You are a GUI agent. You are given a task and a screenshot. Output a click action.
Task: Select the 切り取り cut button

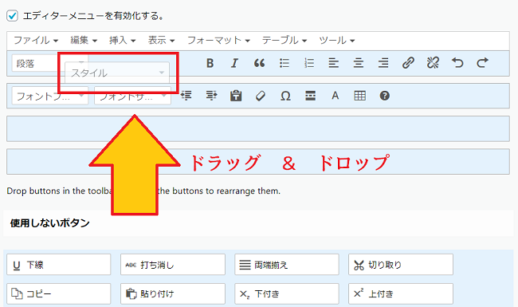click(401, 265)
